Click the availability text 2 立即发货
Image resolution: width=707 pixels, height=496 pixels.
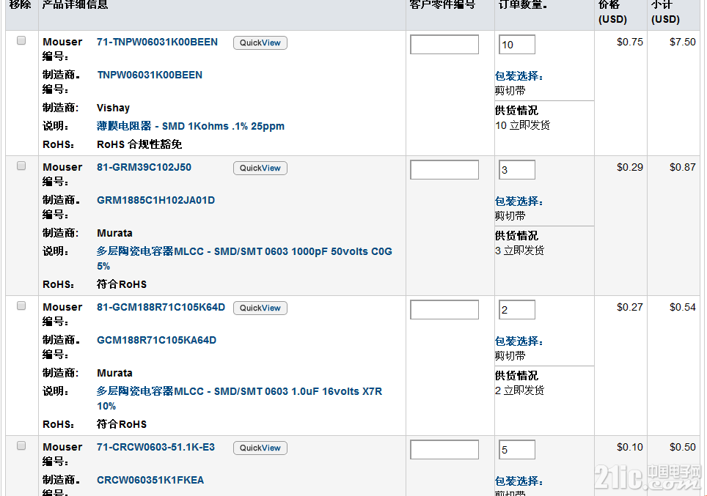coord(519,390)
